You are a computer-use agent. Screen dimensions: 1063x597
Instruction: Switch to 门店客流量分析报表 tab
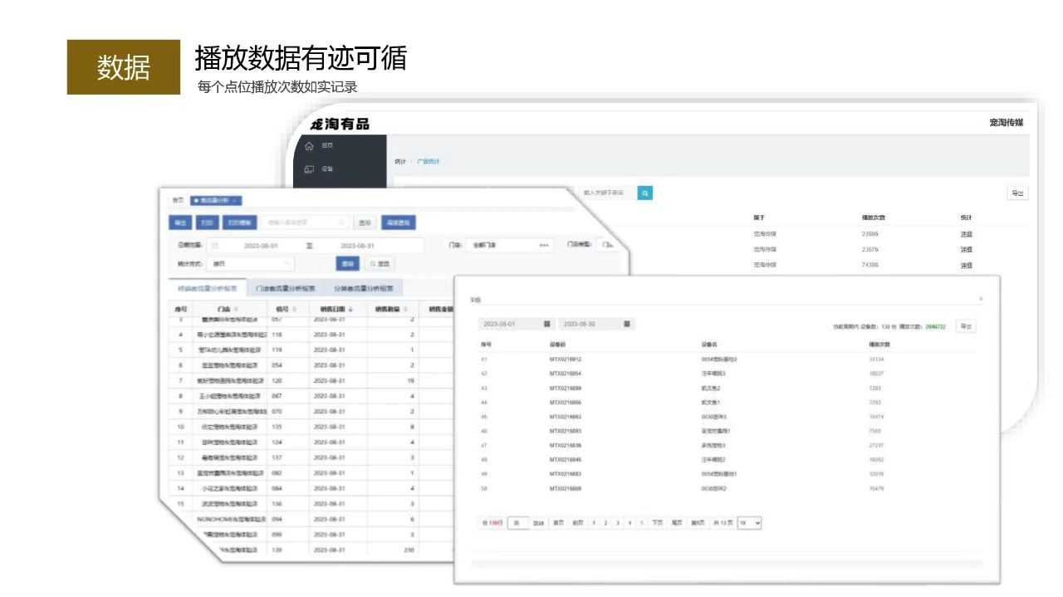pos(285,289)
